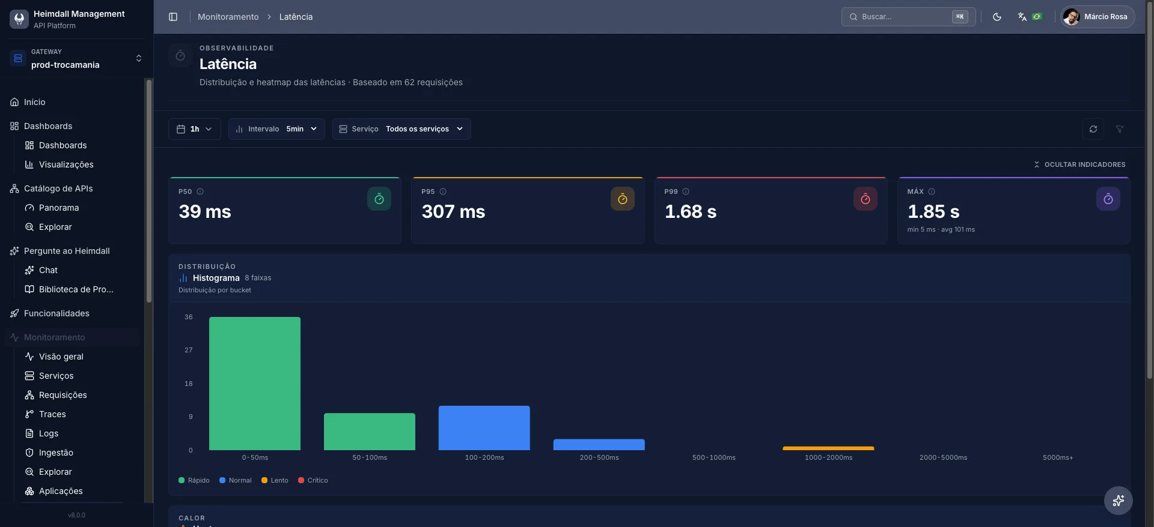Image resolution: width=1154 pixels, height=527 pixels.
Task: Click the refresh data icon
Action: pos(1093,129)
